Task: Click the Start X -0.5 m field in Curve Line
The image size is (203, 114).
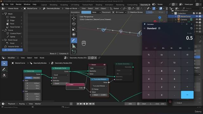Action: [x=33, y=83]
